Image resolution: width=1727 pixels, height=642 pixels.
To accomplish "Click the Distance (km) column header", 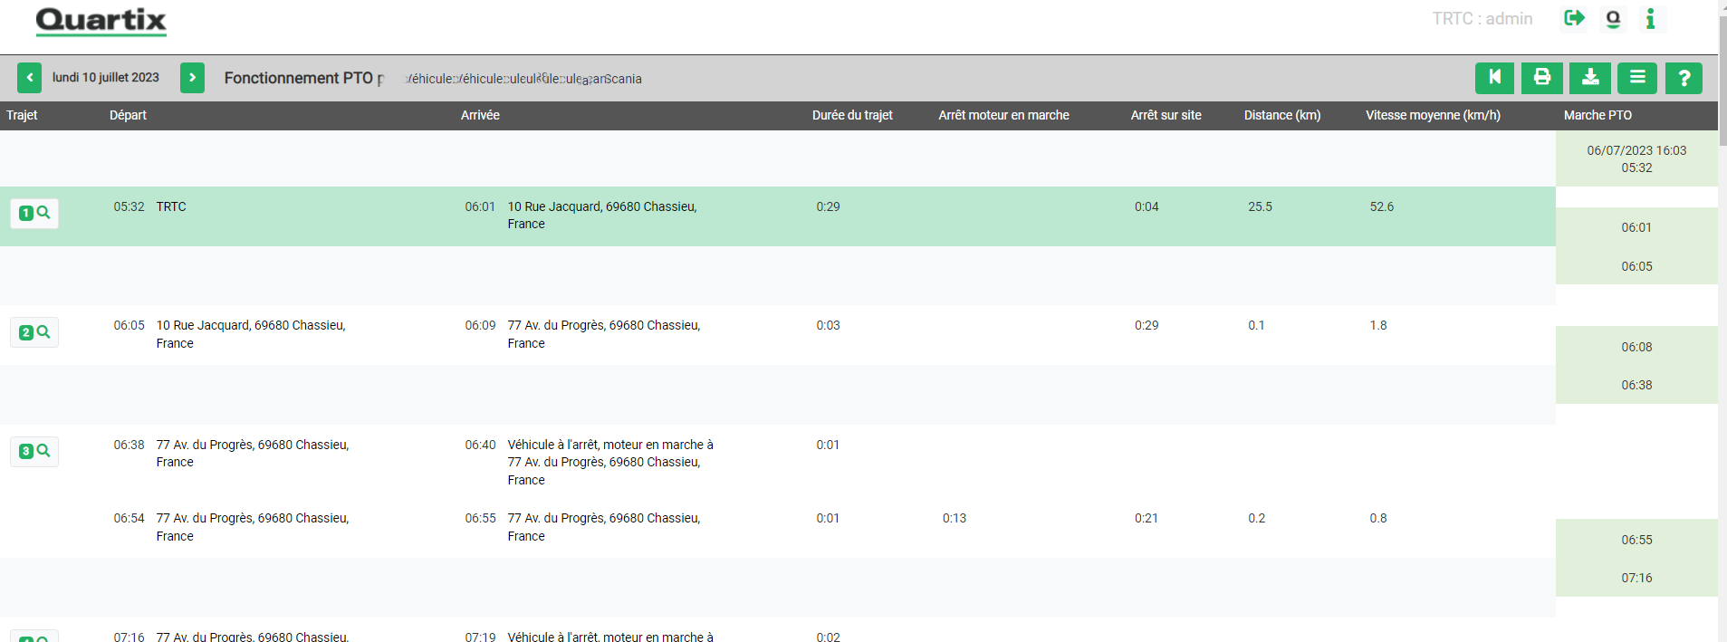I will pyautogui.click(x=1282, y=115).
